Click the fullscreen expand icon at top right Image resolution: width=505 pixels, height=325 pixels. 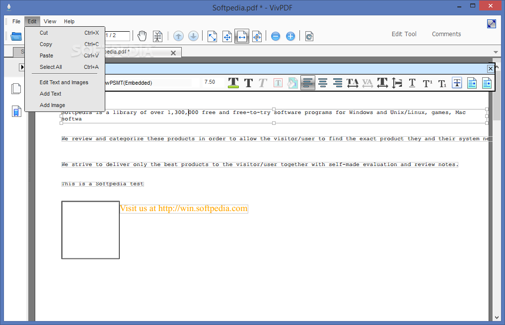click(x=492, y=24)
